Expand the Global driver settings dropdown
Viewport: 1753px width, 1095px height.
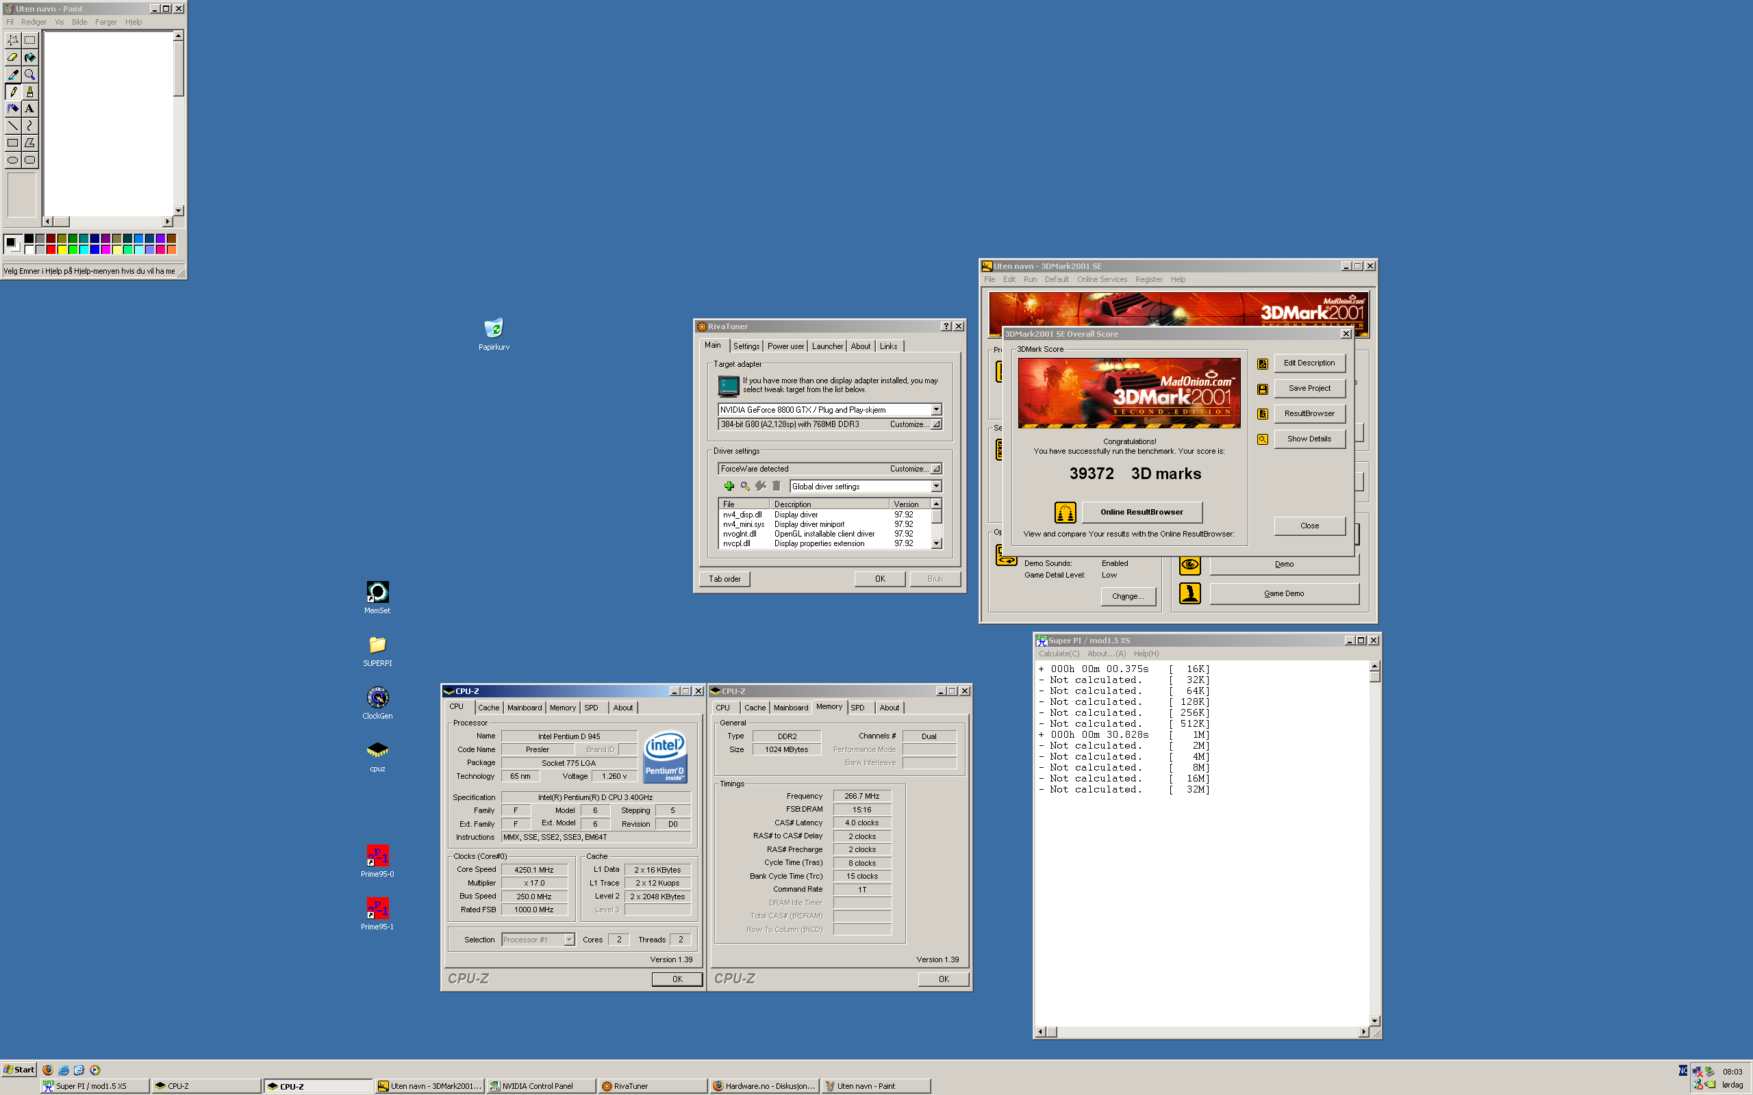(936, 487)
